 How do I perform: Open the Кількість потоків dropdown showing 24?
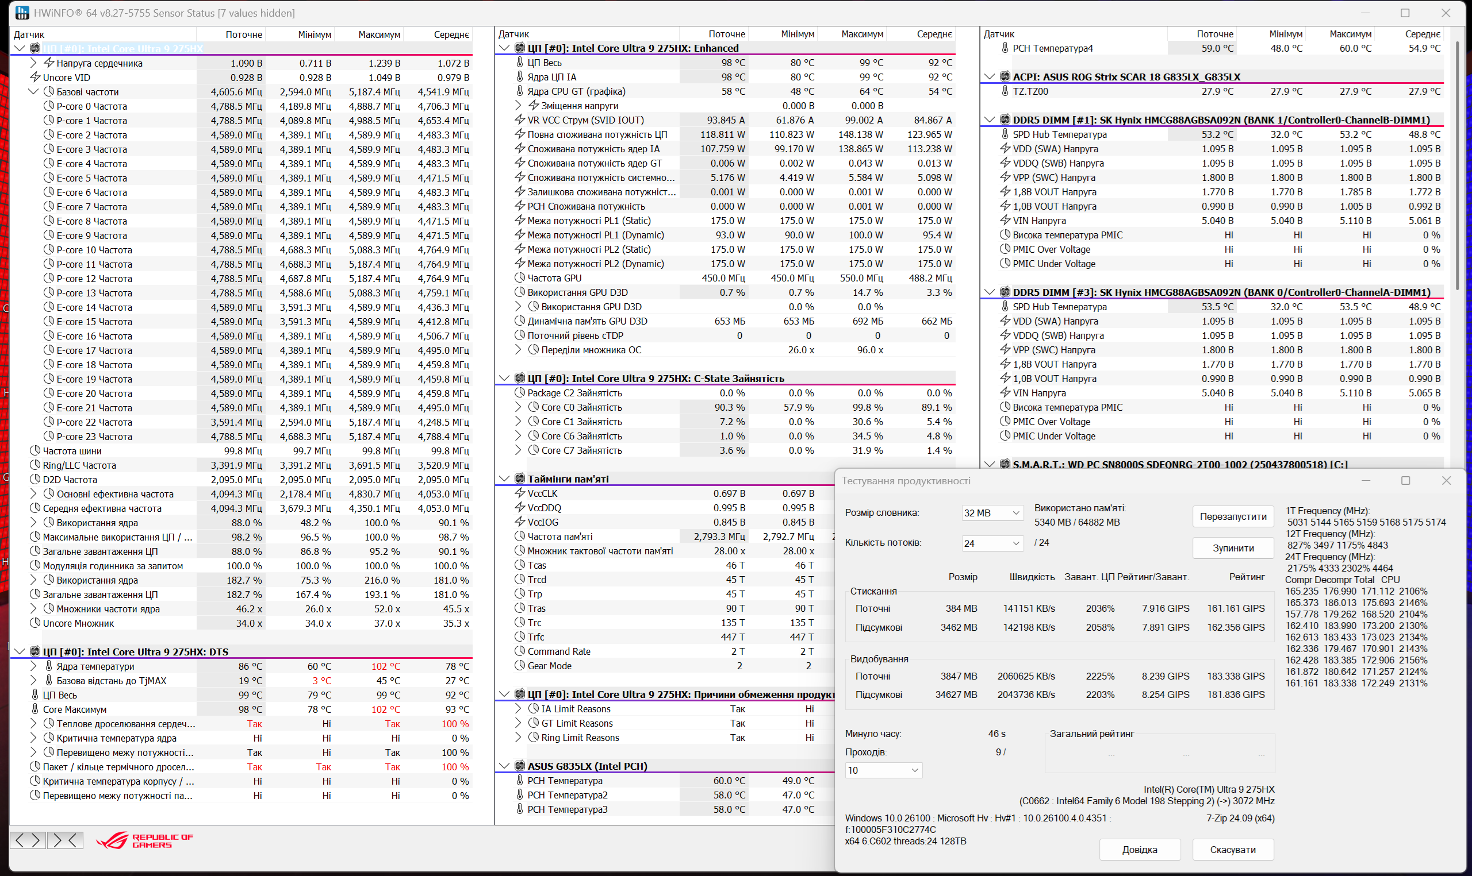pyautogui.click(x=992, y=542)
